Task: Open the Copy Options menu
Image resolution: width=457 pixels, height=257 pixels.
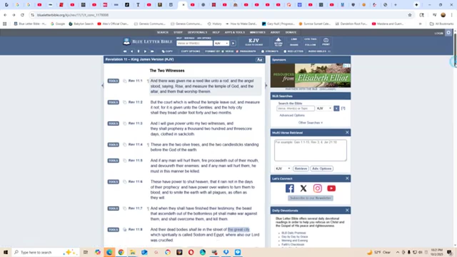Action: point(190,51)
